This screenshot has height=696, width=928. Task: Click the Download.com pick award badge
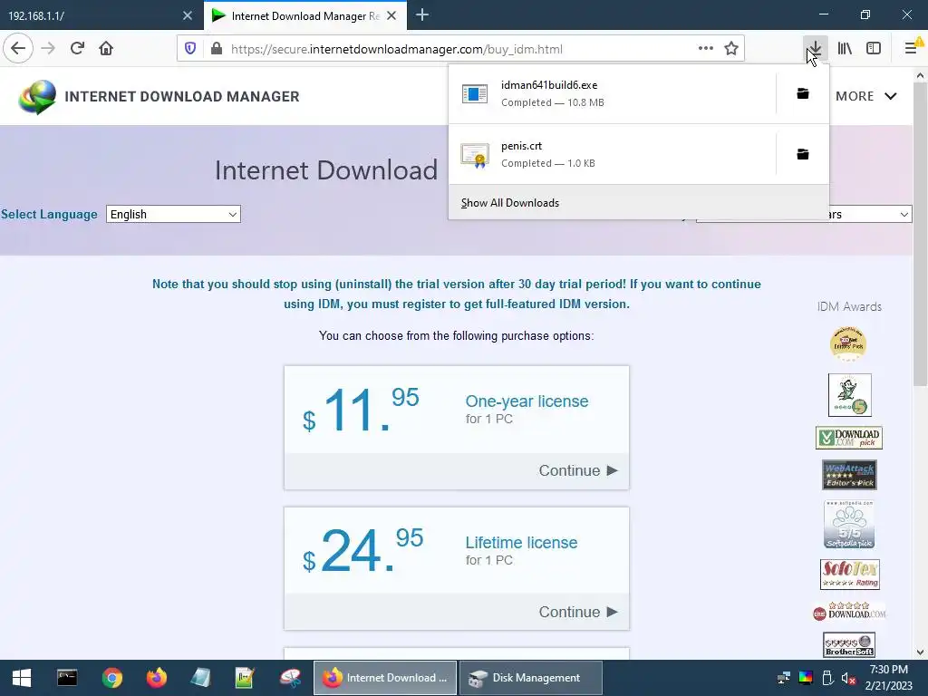click(x=848, y=438)
